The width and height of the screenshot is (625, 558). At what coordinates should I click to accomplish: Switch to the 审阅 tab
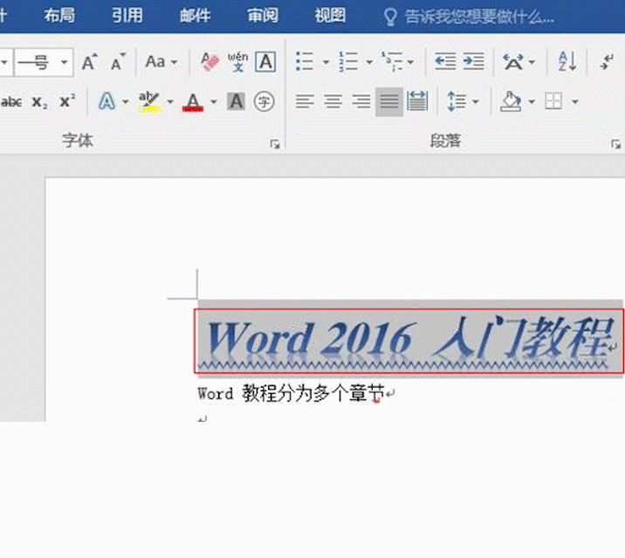(x=263, y=16)
